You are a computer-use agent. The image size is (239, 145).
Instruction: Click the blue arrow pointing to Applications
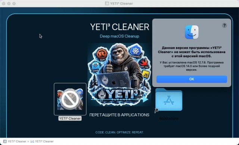(x=145, y=99)
